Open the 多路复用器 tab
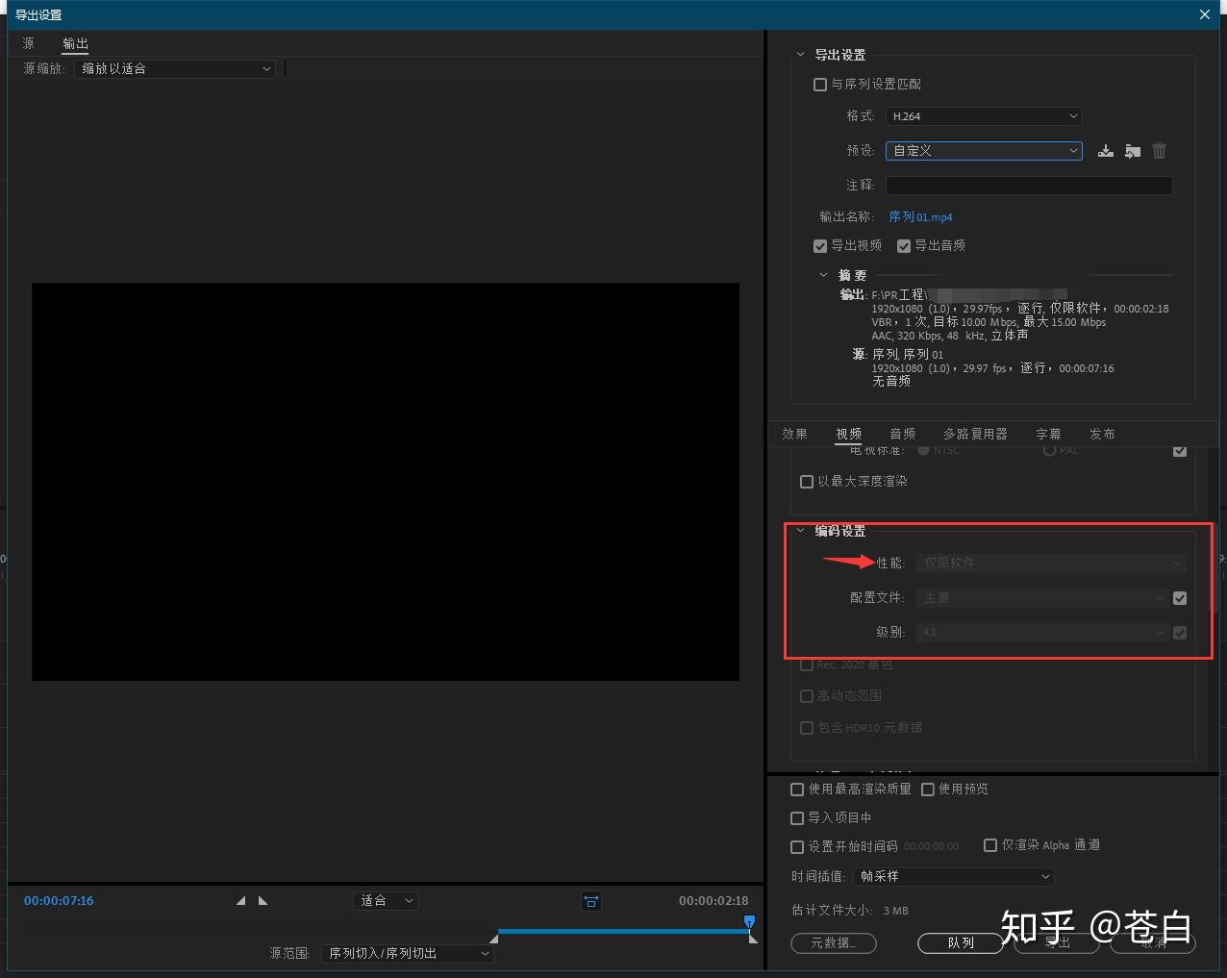The image size is (1227, 978). [x=975, y=435]
